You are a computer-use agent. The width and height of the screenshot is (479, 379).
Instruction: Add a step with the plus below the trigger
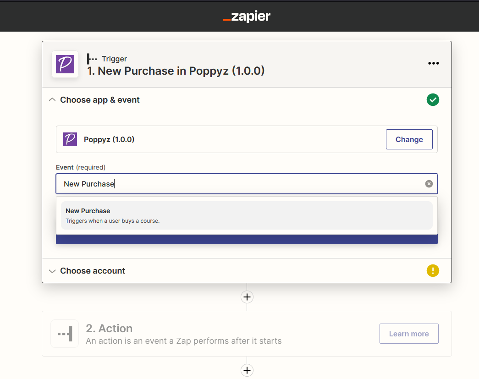pyautogui.click(x=247, y=297)
